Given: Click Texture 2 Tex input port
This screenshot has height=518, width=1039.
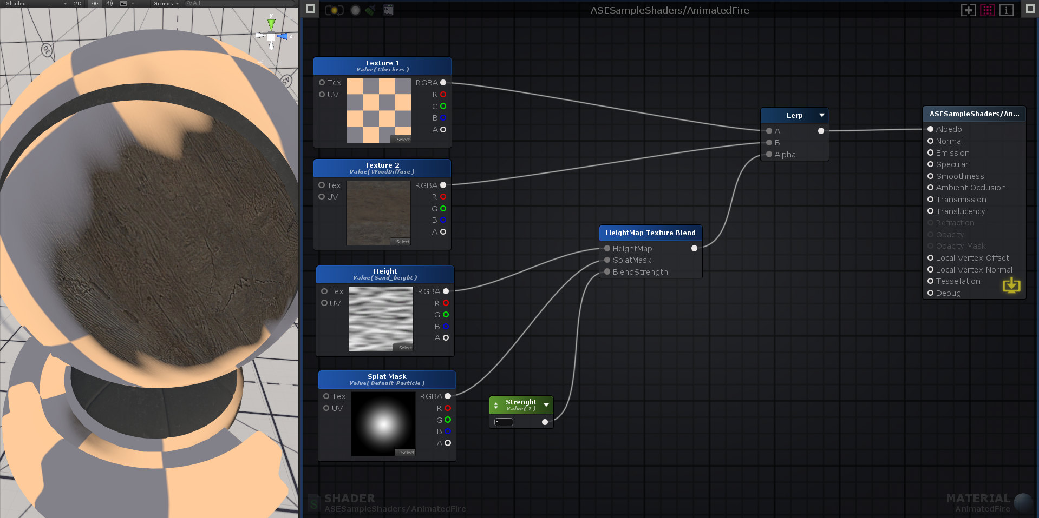Looking at the screenshot, I should click(x=322, y=185).
